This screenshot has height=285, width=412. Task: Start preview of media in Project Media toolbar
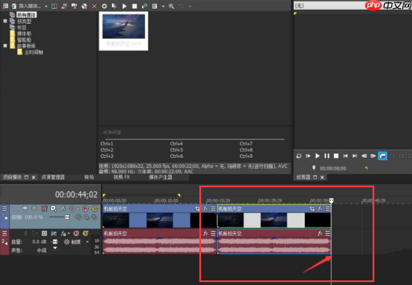coord(125,6)
